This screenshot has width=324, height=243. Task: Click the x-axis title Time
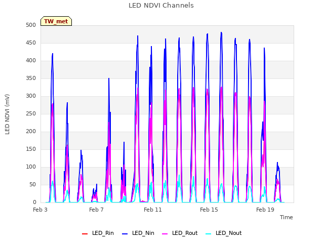[287, 217]
